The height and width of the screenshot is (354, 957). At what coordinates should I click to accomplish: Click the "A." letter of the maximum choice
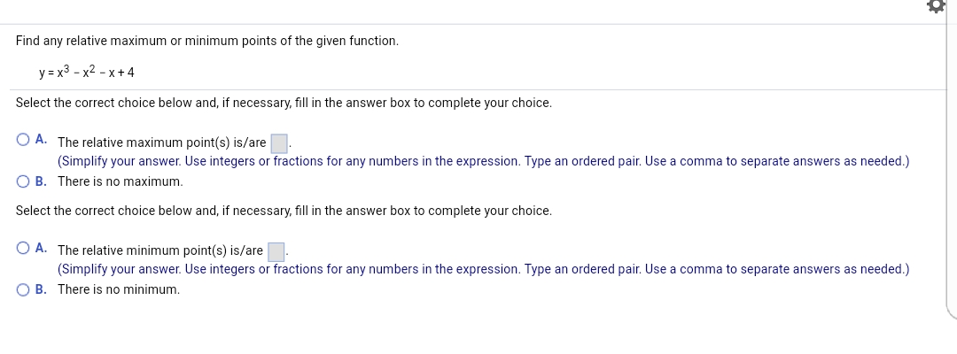(x=42, y=141)
